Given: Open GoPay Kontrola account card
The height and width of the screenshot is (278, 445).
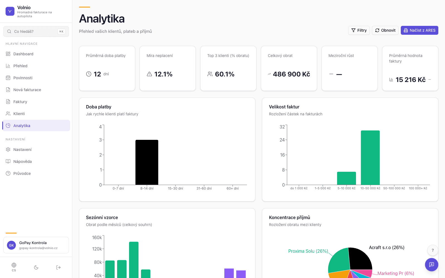Looking at the screenshot, I should 36,245.
